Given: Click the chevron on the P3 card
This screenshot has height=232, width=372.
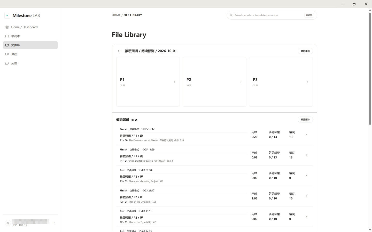Looking at the screenshot, I should (307, 82).
